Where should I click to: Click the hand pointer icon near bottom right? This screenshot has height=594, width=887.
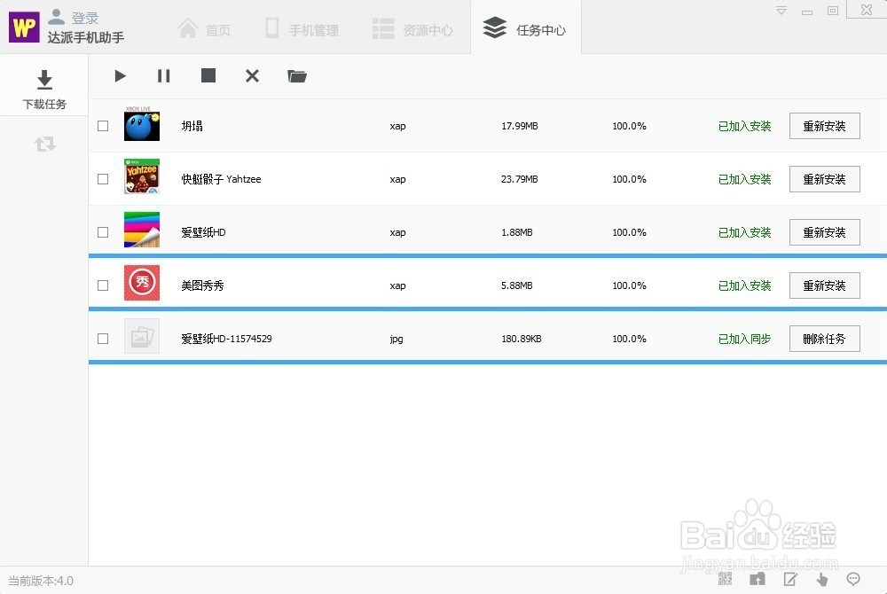(821, 579)
